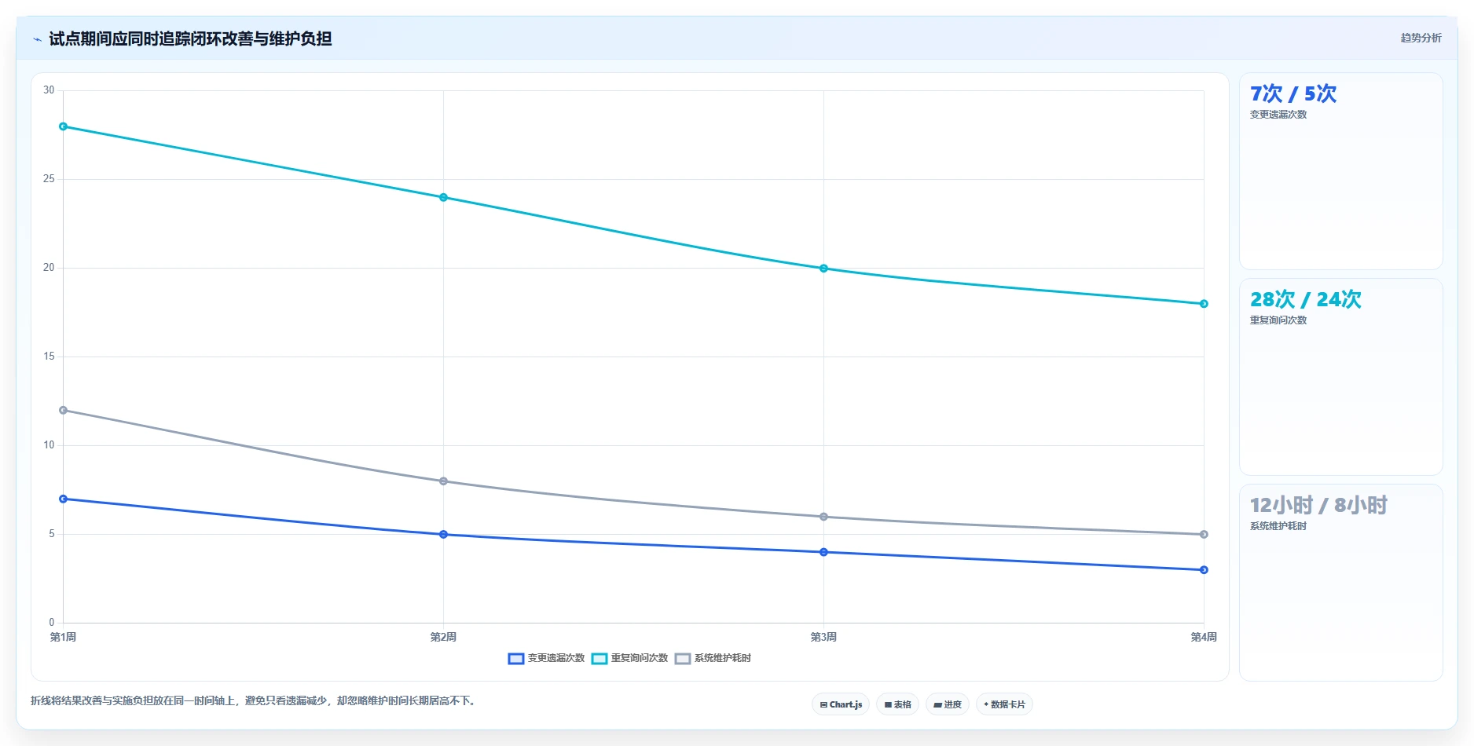Click the cyan legend color box for 重复询问次数

click(599, 659)
